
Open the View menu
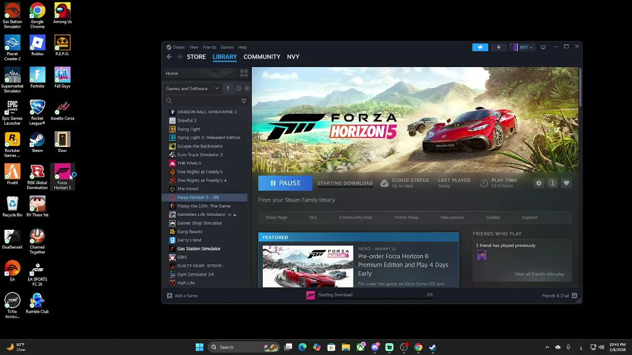point(194,47)
